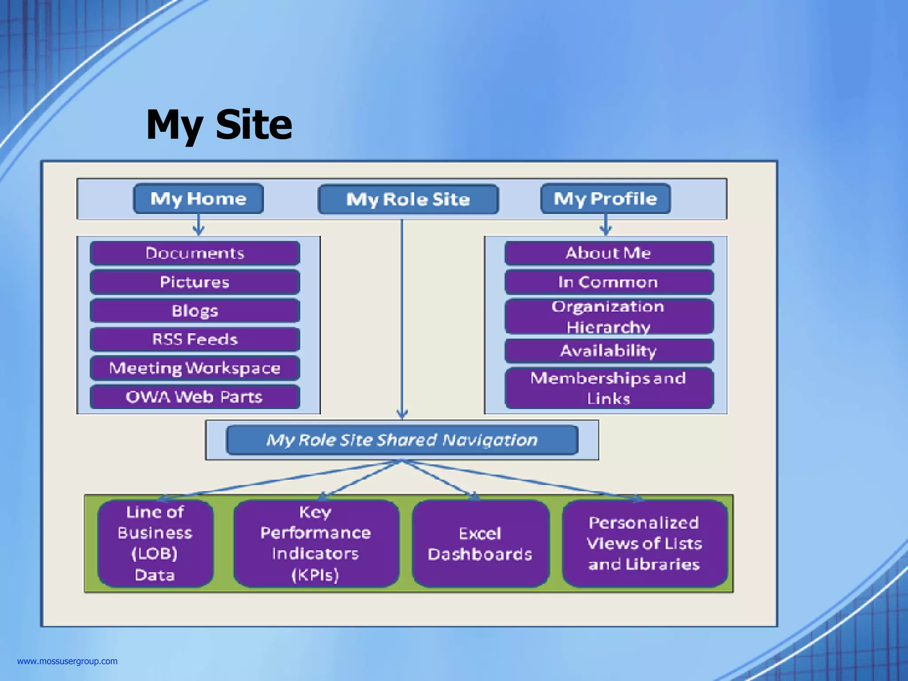Click the Documents item

195,253
